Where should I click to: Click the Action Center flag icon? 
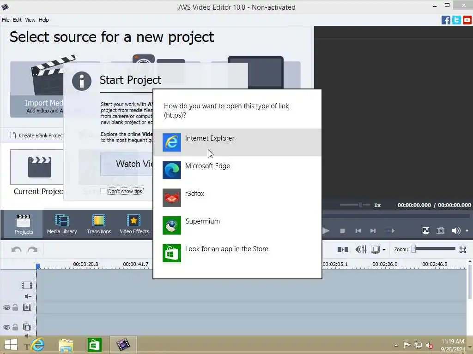click(407, 345)
